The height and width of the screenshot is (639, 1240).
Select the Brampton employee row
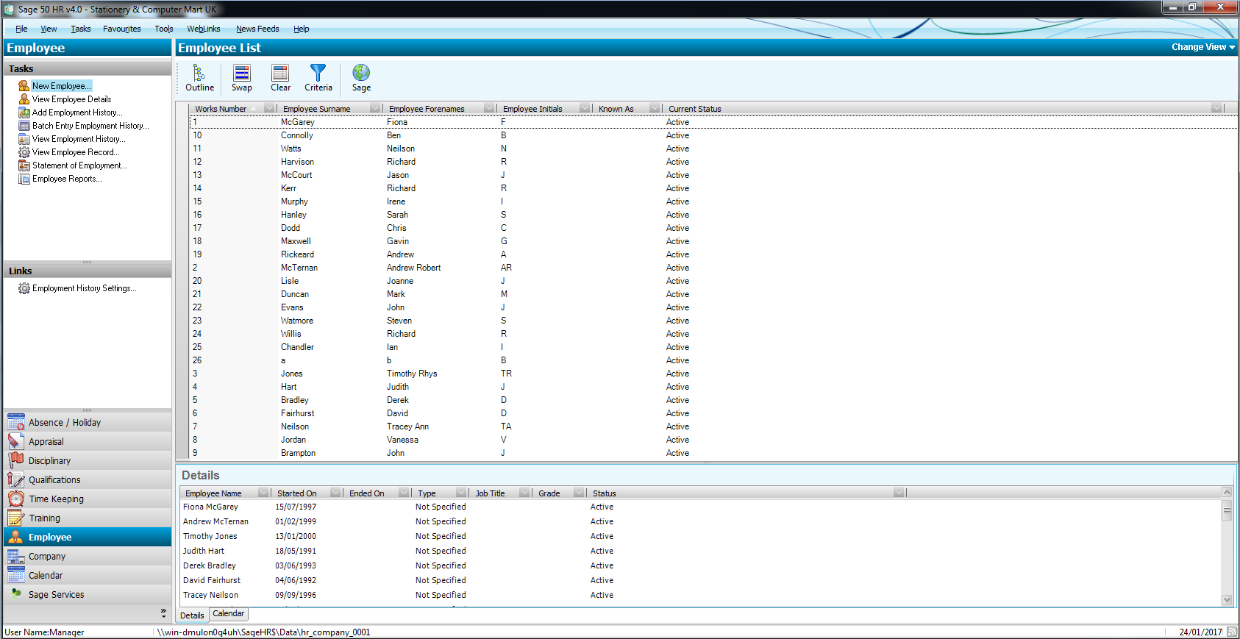[x=713, y=453]
